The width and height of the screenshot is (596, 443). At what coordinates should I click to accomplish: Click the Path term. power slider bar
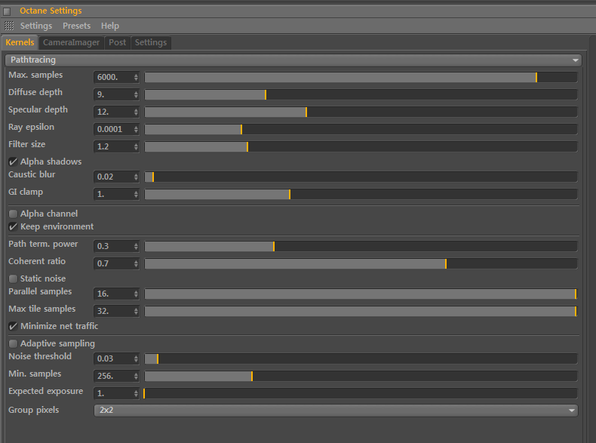(x=361, y=247)
